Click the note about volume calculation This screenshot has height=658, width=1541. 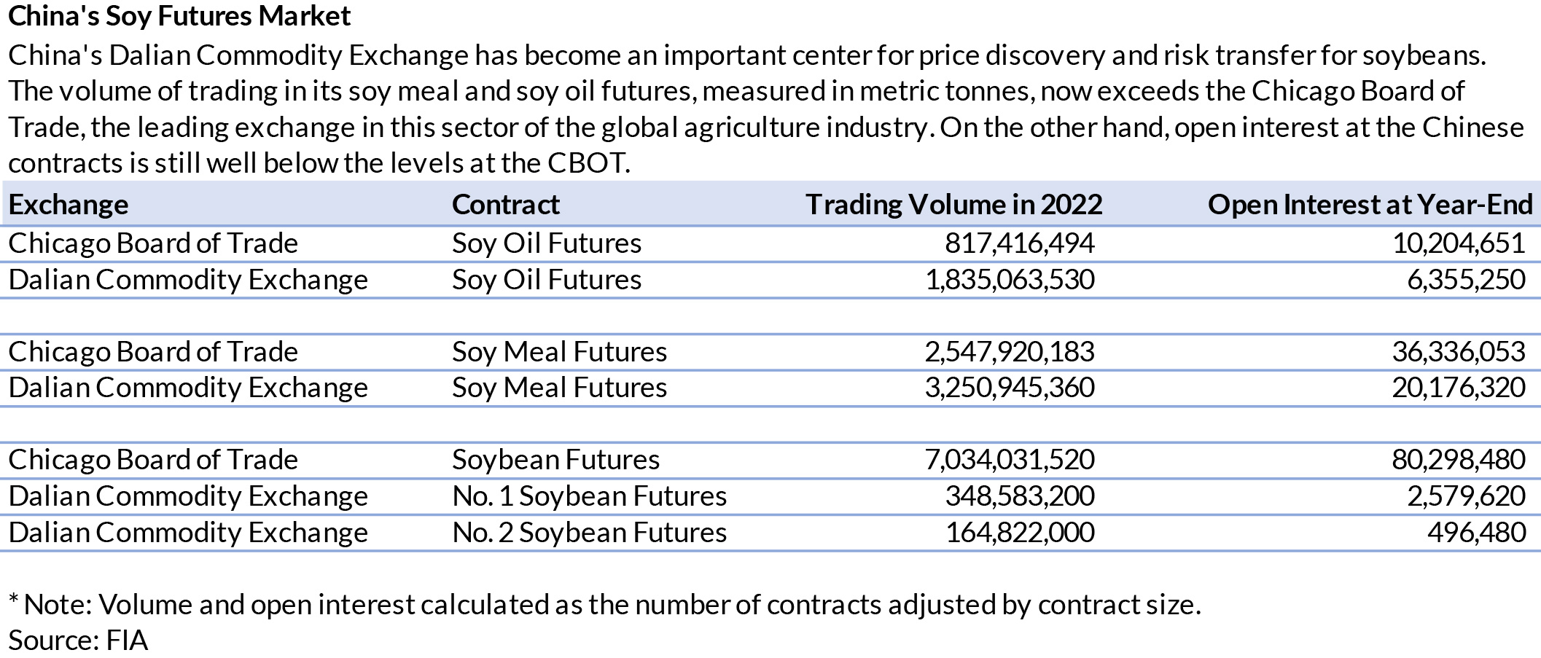coord(604,605)
